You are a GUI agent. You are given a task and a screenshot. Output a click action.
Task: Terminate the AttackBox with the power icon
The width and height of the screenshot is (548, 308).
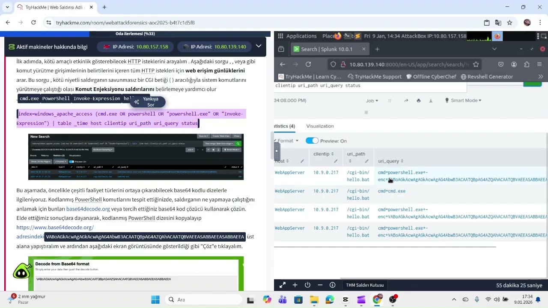tap(307, 285)
